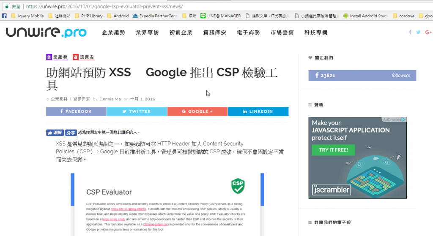Click the secure padlock icon in address bar
The width and height of the screenshot is (433, 236).
tap(7, 6)
